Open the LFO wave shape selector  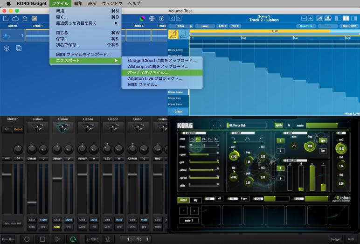click(294, 146)
